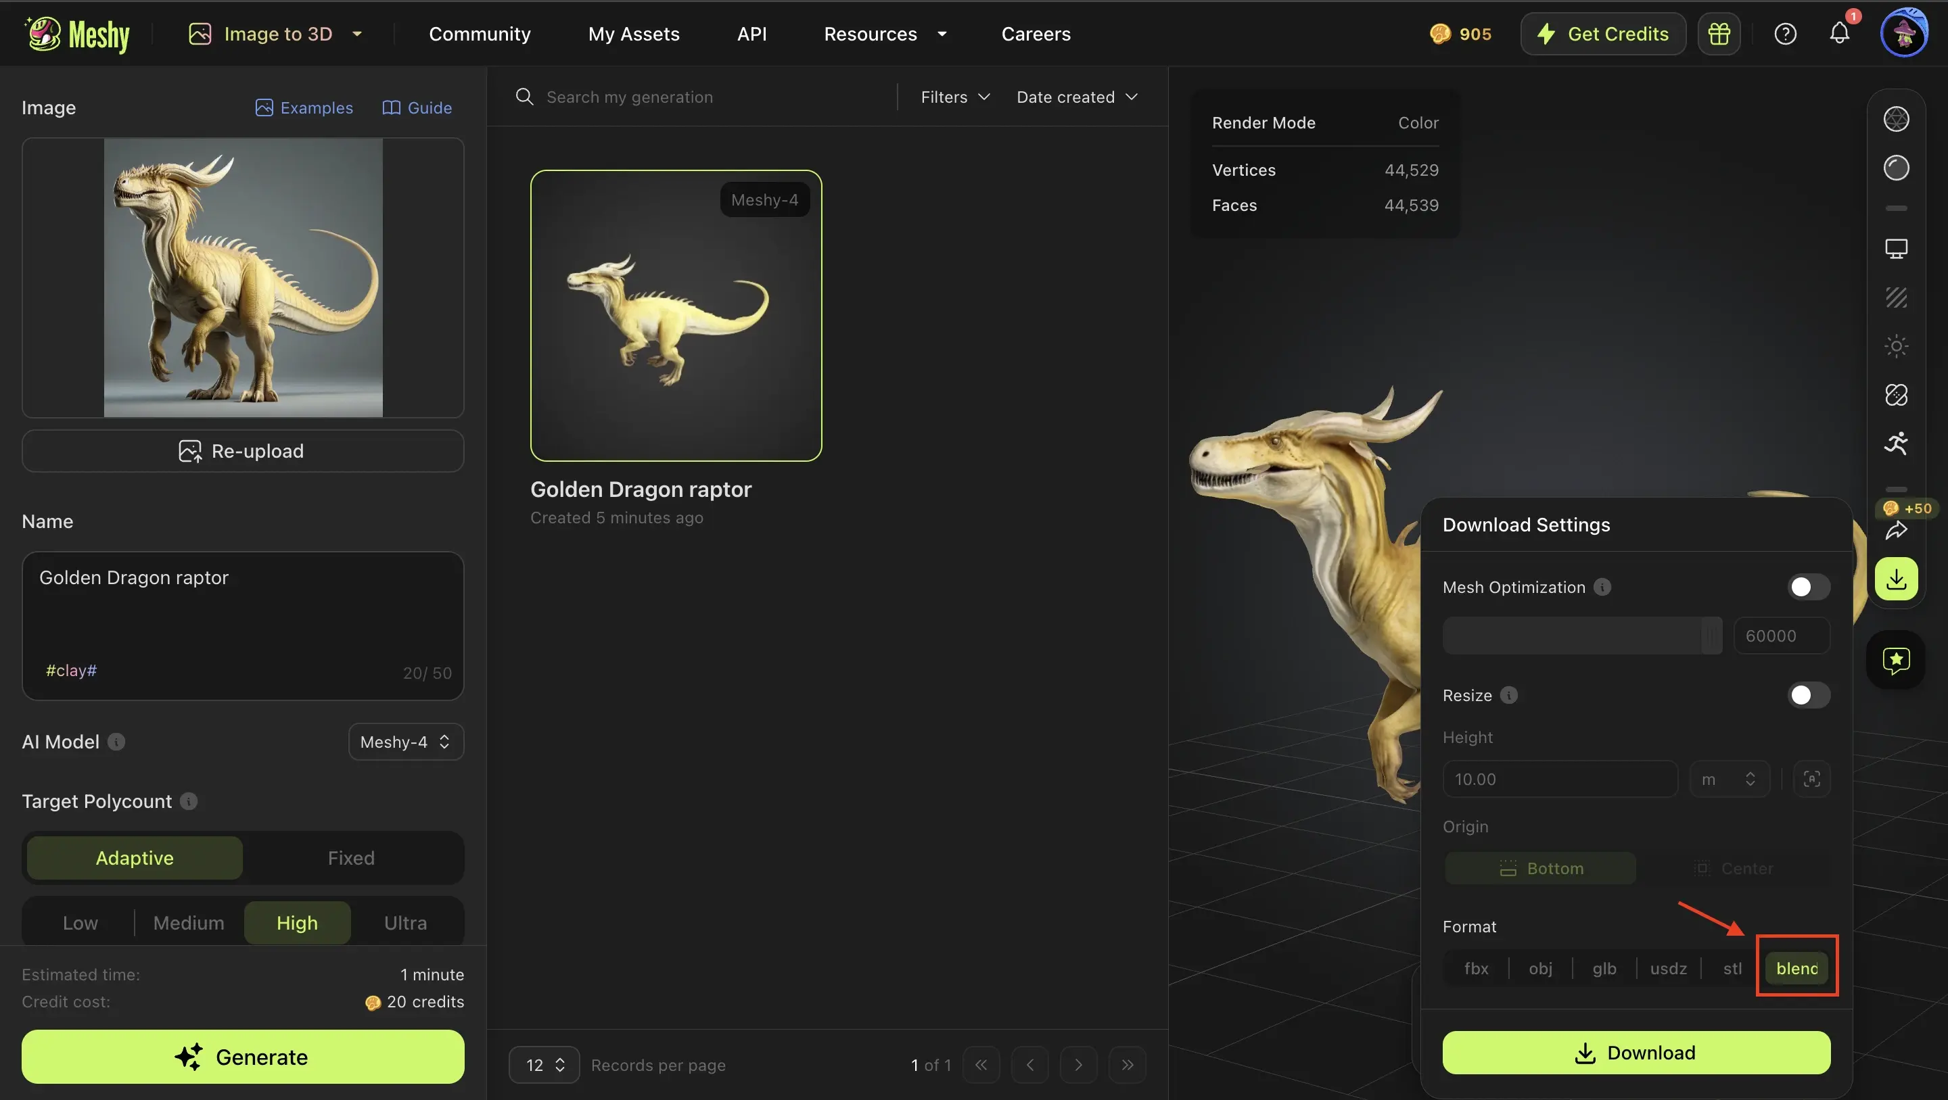
Task: Open the help question mark icon
Action: 1785,34
